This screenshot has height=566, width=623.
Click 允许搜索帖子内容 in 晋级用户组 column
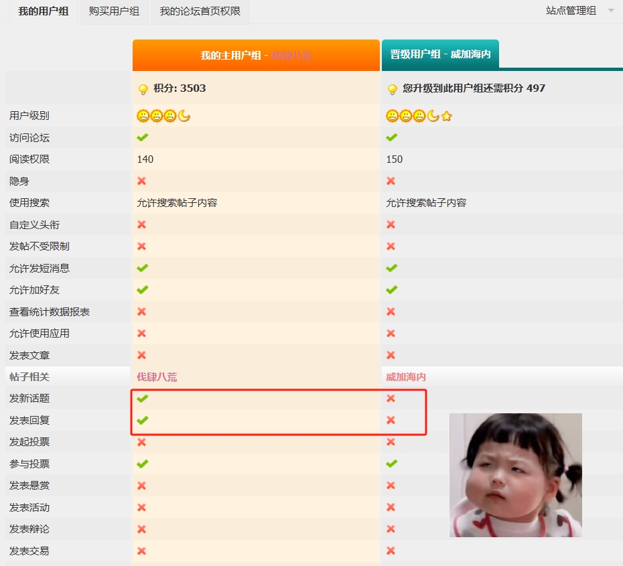(426, 203)
